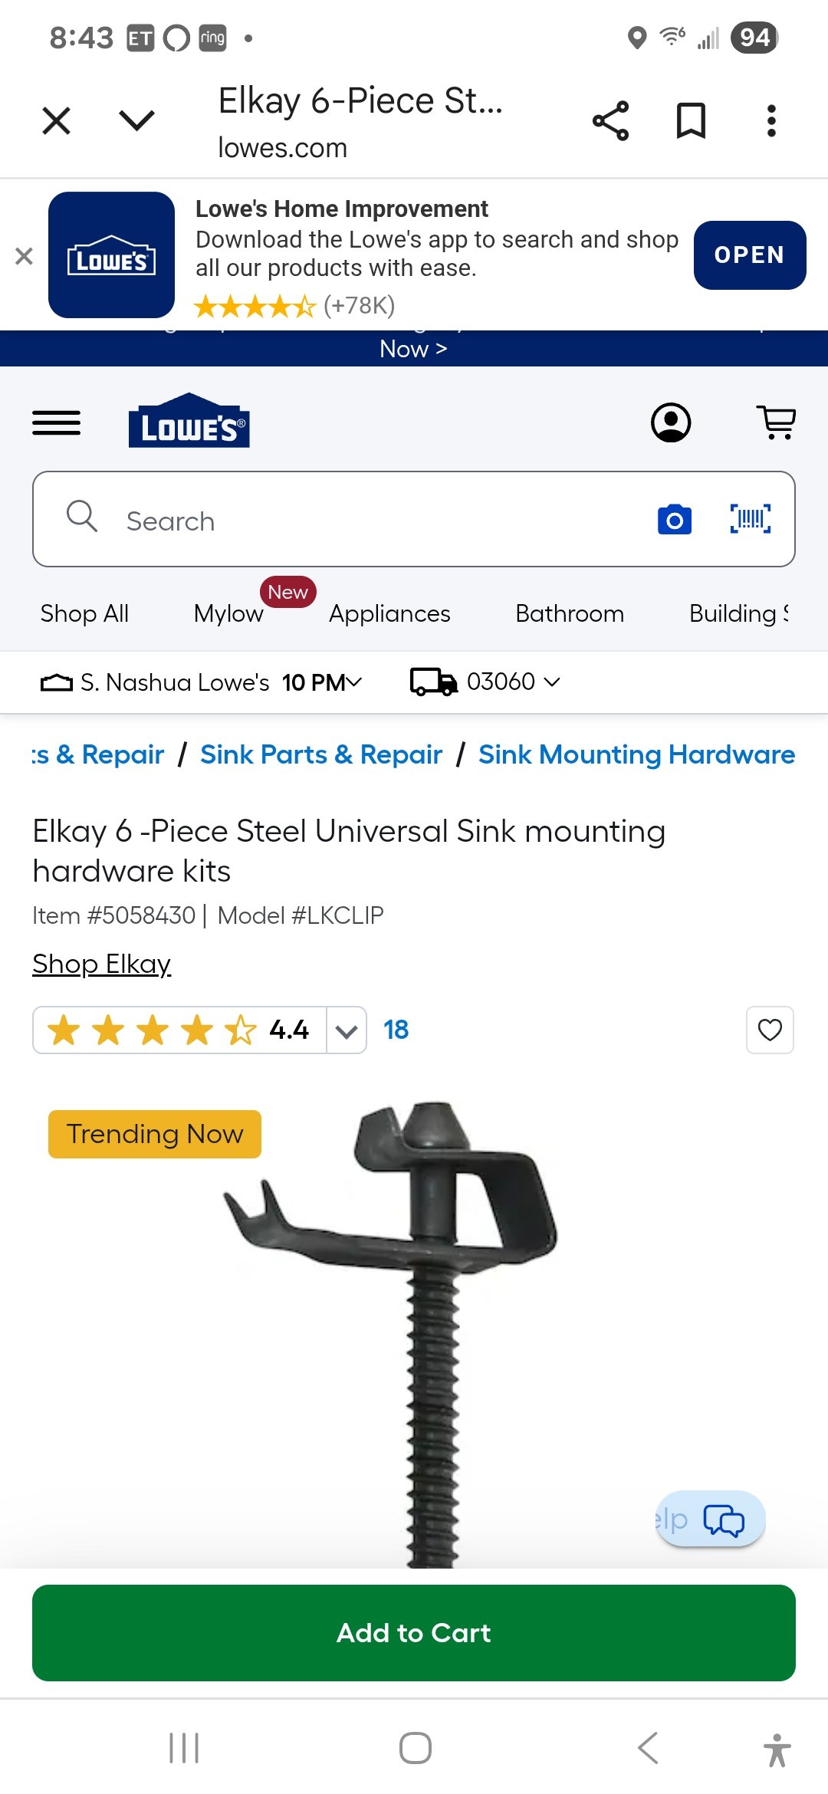The height and width of the screenshot is (1794, 828).
Task: Add the Elkay sink kit to cart
Action: click(414, 1633)
